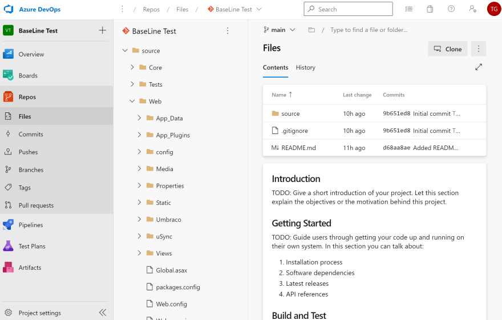The image size is (502, 320).
Task: Click the Clone button
Action: (448, 48)
